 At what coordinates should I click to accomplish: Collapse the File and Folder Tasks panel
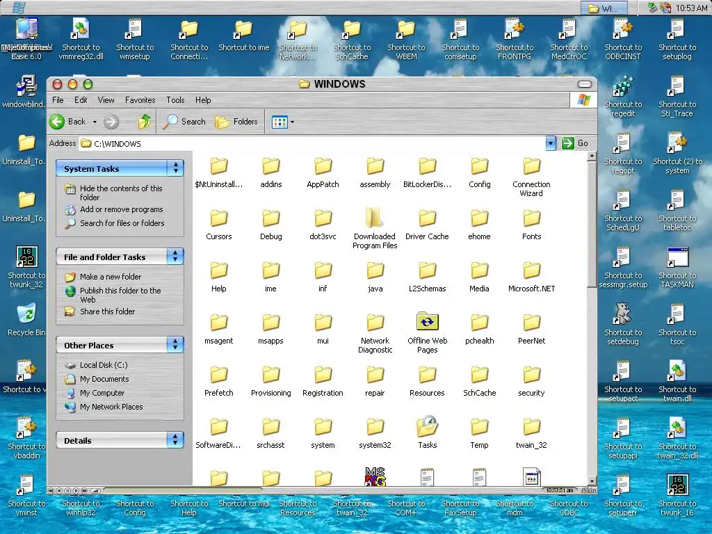(175, 257)
